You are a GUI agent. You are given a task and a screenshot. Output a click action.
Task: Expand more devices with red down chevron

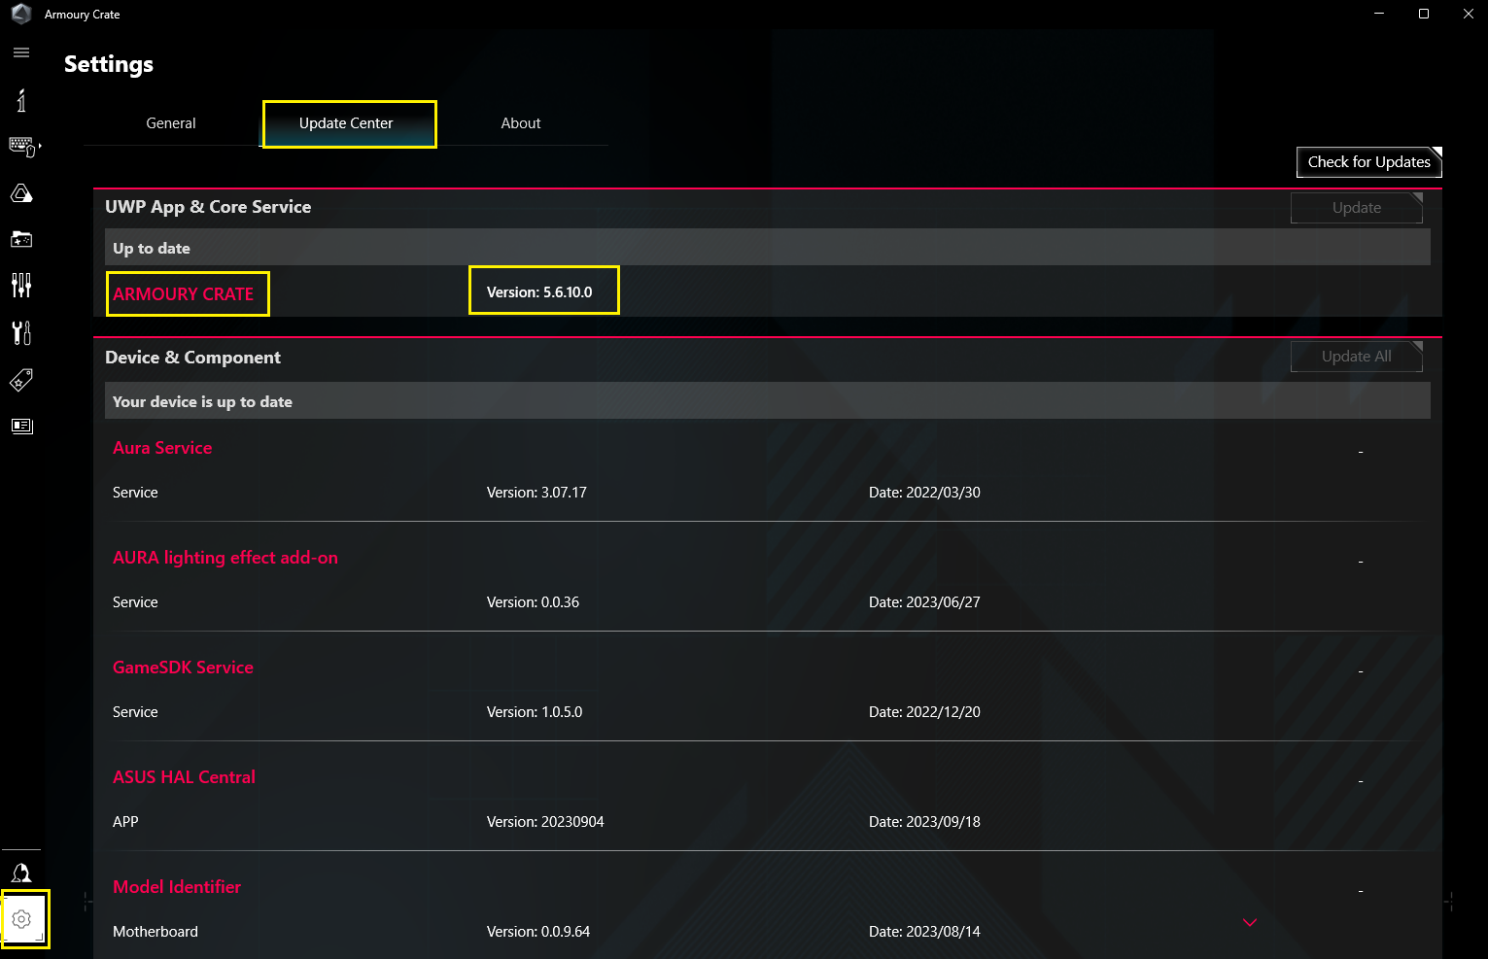(x=1250, y=922)
